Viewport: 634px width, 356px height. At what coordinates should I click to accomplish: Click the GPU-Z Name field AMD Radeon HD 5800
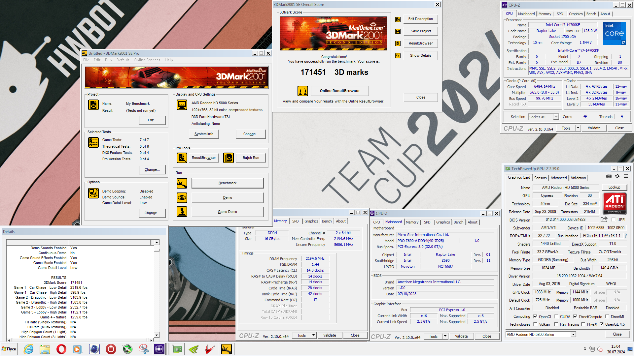tap(565, 188)
